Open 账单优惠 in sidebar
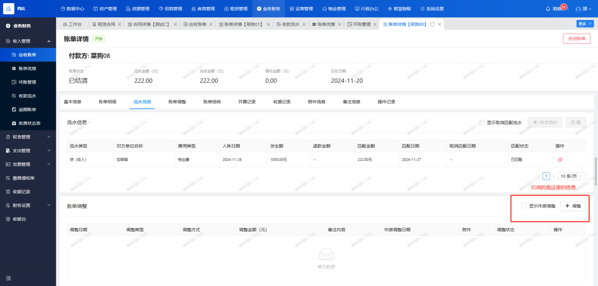Screen dimensions: 598x286 pos(28,69)
